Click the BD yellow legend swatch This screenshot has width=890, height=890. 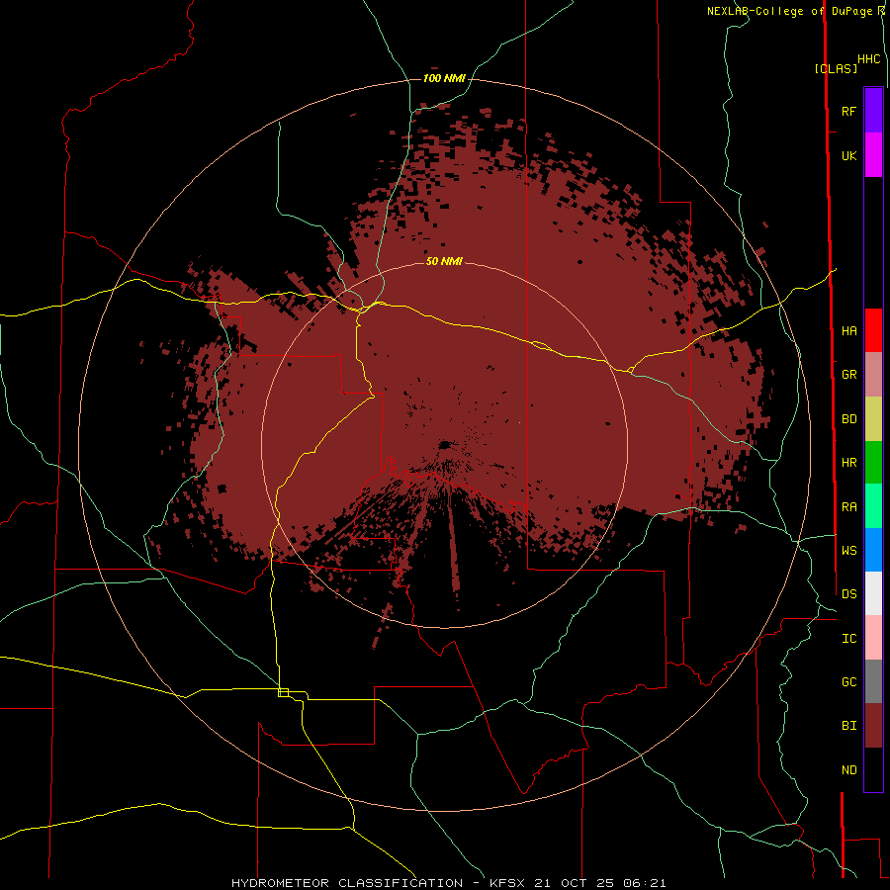coord(873,418)
